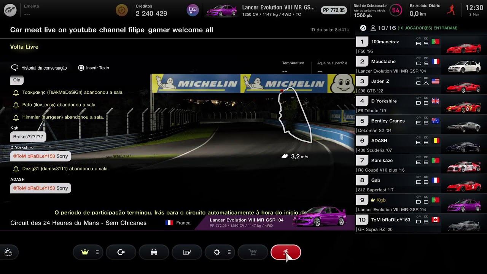Click the Portugal flag beside 100maneiraz
487x274 pixels.
tap(436, 41)
